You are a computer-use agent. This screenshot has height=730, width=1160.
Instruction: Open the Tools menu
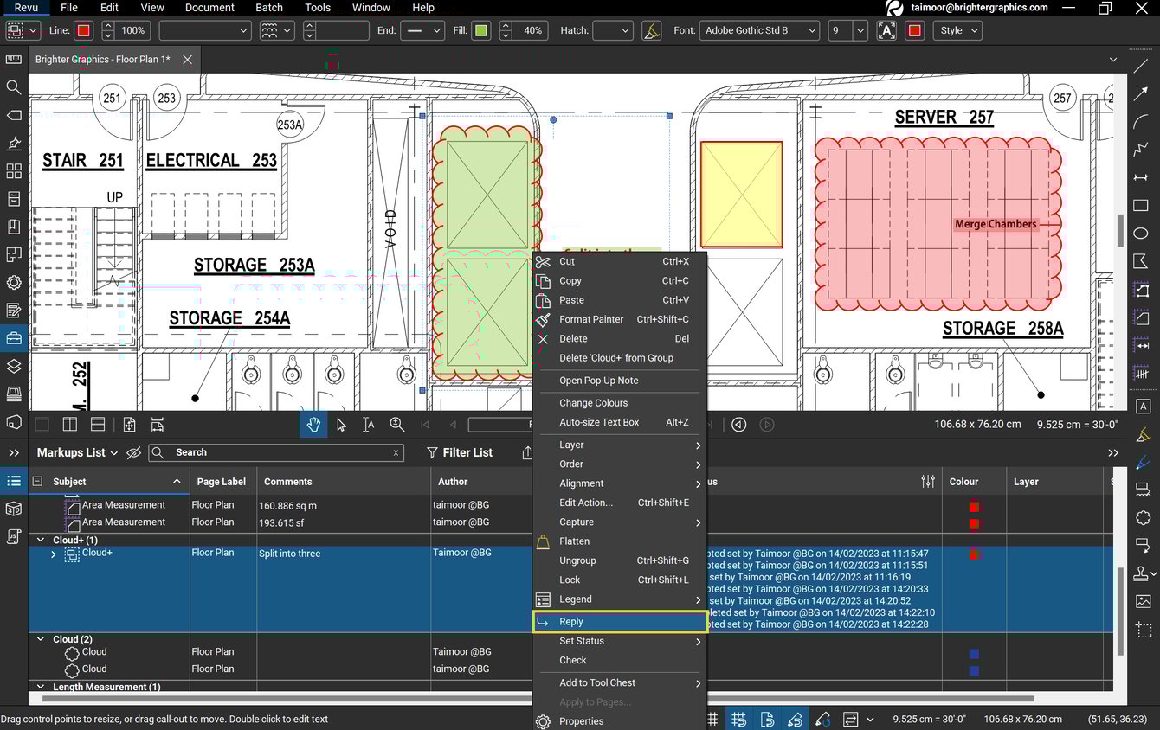[x=317, y=8]
